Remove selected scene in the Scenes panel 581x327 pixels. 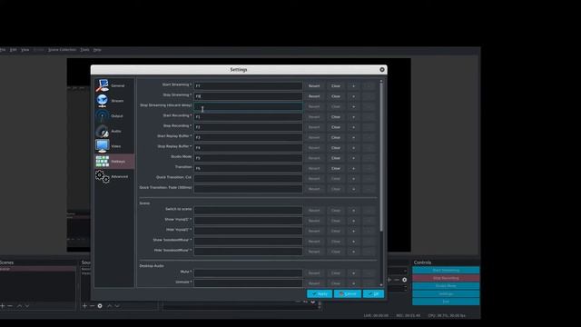tap(10, 306)
